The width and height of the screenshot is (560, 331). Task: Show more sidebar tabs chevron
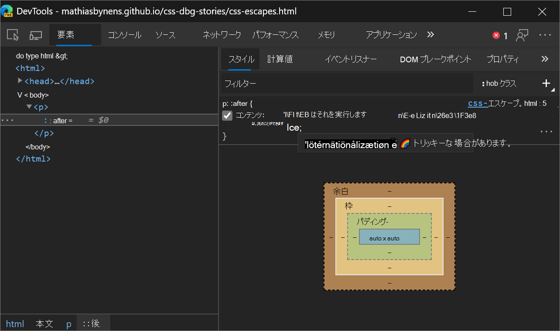(x=545, y=59)
